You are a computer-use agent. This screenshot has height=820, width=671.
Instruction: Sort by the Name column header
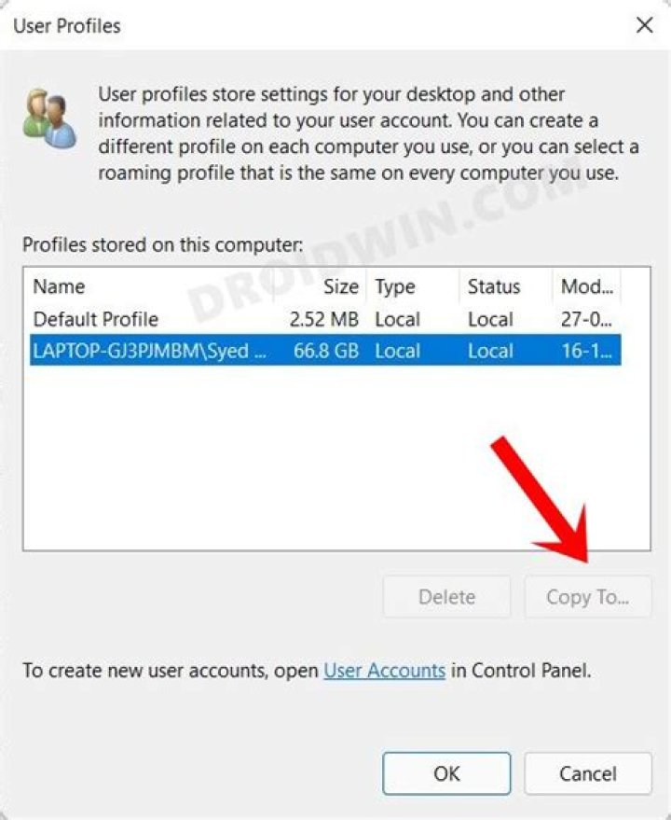[x=152, y=286]
